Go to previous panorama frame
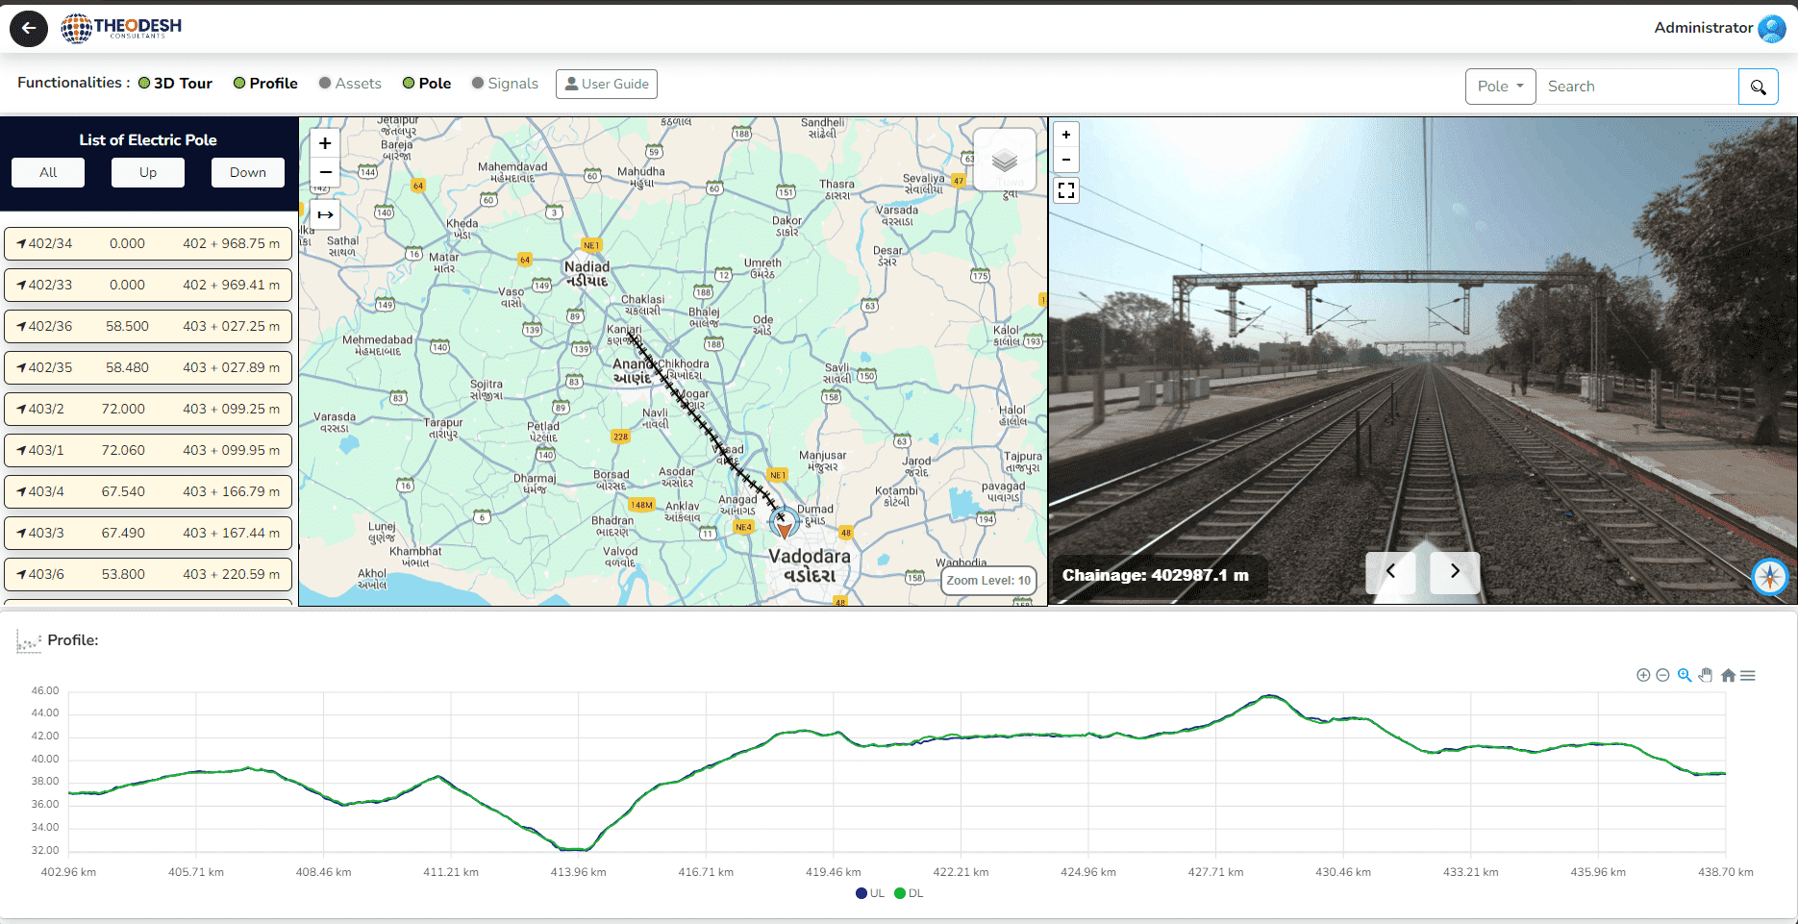Image resolution: width=1798 pixels, height=924 pixels. pos(1390,571)
